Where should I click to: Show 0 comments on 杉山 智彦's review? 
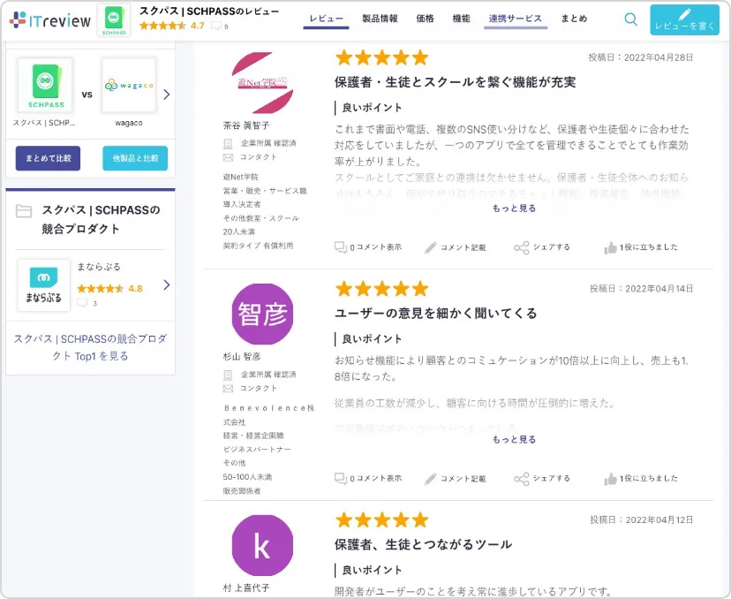point(368,479)
